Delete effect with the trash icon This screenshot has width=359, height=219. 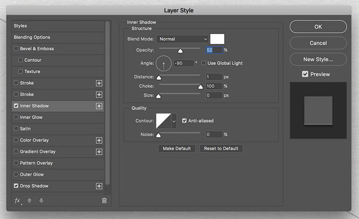[x=104, y=201]
